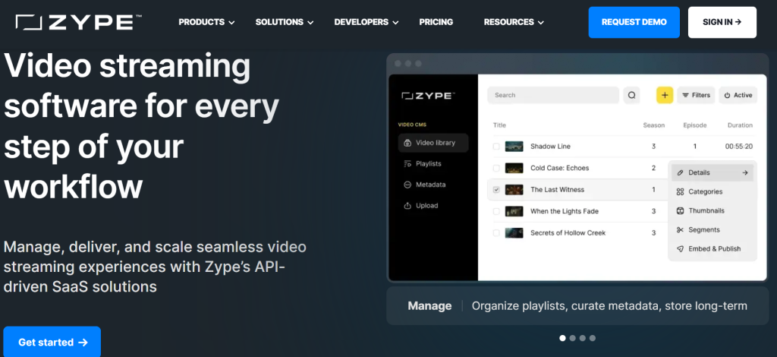Uncheck The Last Witness checkbox
Viewport: 777px width, 357px height.
[496, 189]
